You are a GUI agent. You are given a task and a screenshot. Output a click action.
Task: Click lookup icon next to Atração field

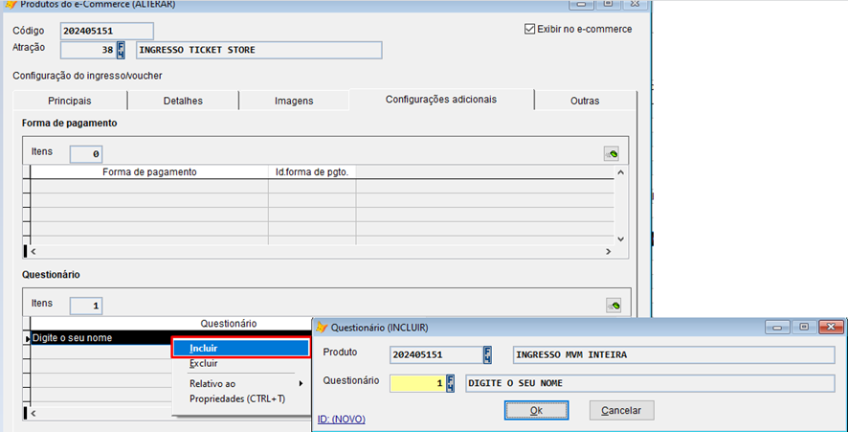point(122,50)
